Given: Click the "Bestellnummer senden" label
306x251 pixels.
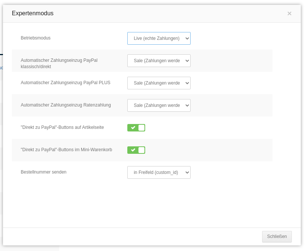Looking at the screenshot, I should tap(44, 172).
